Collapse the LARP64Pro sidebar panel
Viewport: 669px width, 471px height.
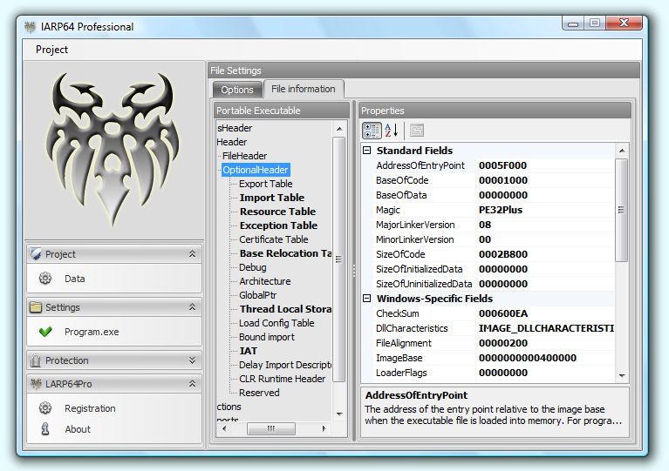tap(193, 384)
